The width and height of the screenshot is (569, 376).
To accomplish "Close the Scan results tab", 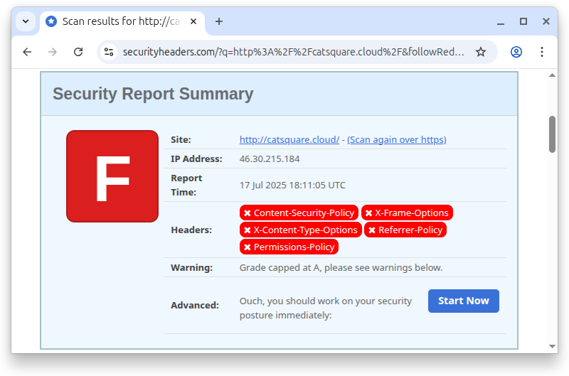I will tap(193, 21).
